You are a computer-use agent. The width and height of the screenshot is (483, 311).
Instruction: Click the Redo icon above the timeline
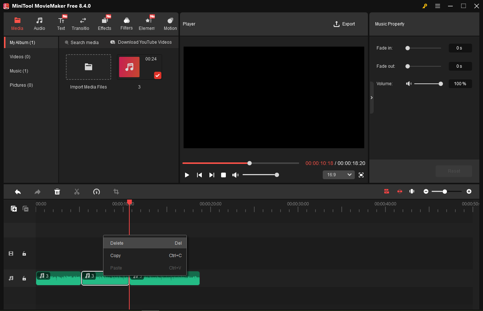pos(37,192)
